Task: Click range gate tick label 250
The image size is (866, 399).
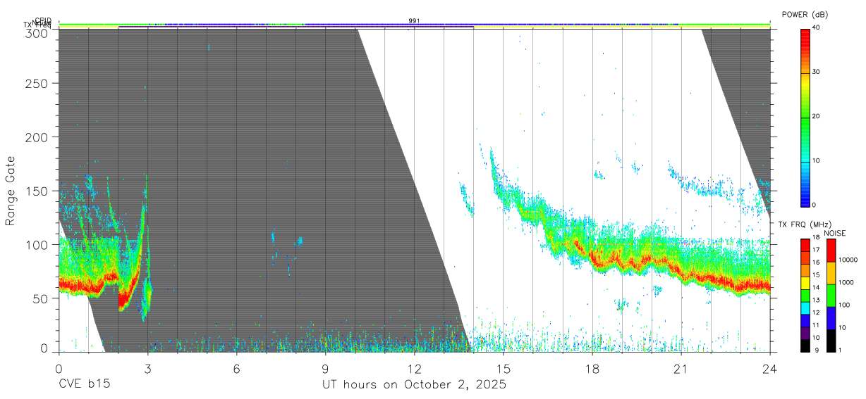Action: click(37, 83)
